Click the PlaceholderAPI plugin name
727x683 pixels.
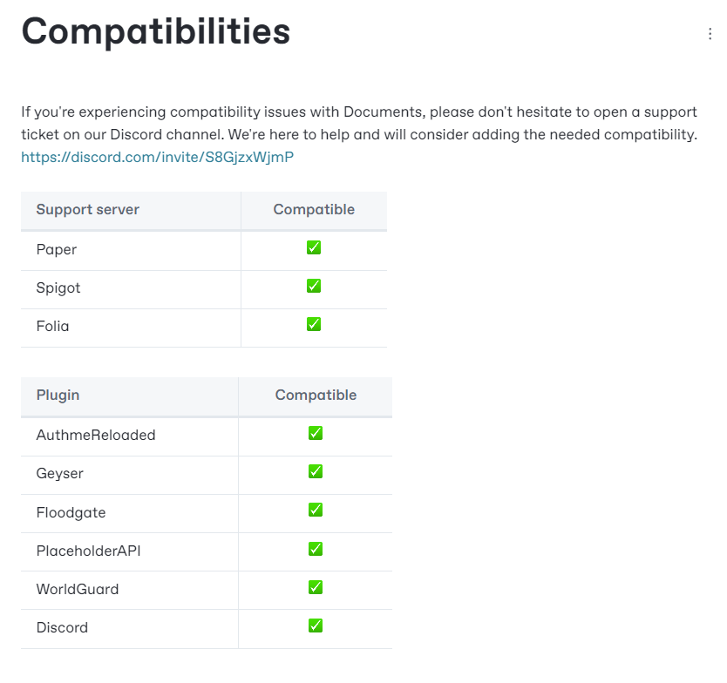(x=89, y=551)
